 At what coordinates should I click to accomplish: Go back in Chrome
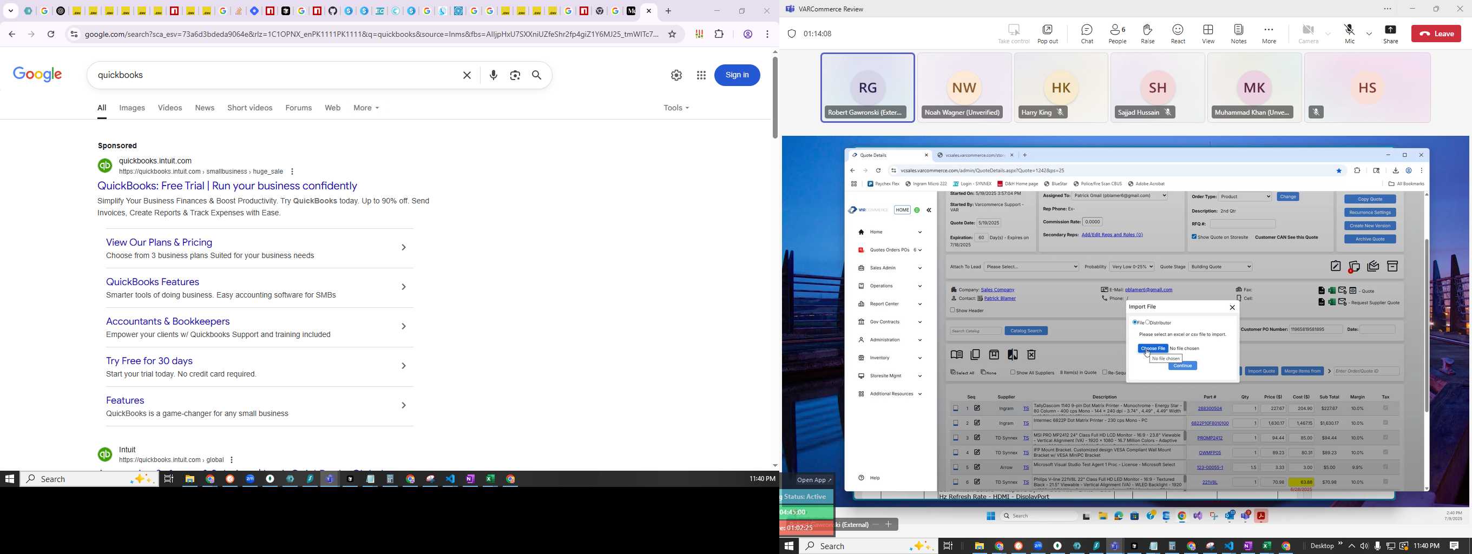tap(12, 34)
